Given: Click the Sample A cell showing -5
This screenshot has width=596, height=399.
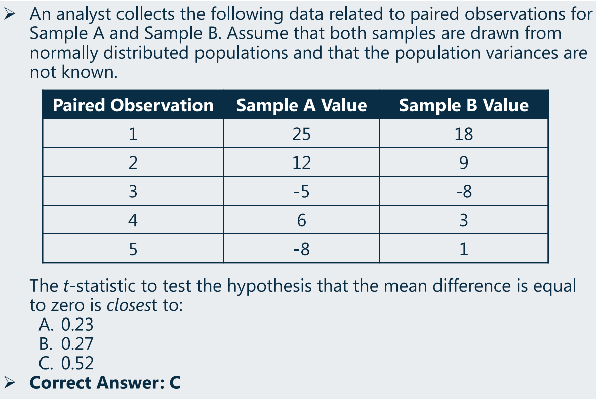Looking at the screenshot, I should (x=302, y=191).
